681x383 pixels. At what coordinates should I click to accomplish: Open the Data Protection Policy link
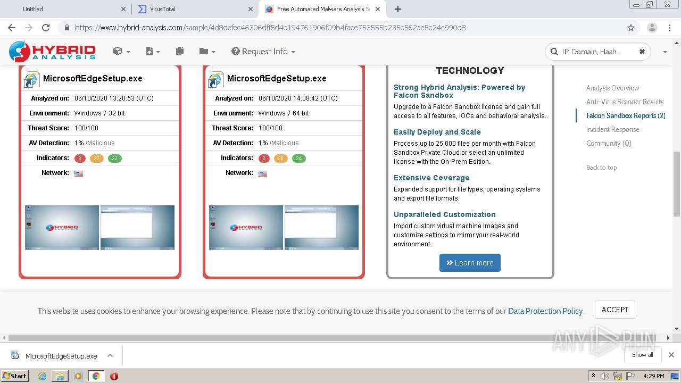545,311
